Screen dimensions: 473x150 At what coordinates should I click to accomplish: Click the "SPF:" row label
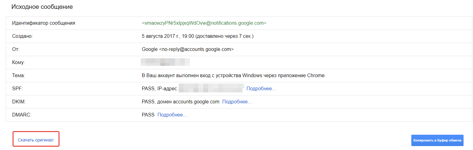point(17,89)
